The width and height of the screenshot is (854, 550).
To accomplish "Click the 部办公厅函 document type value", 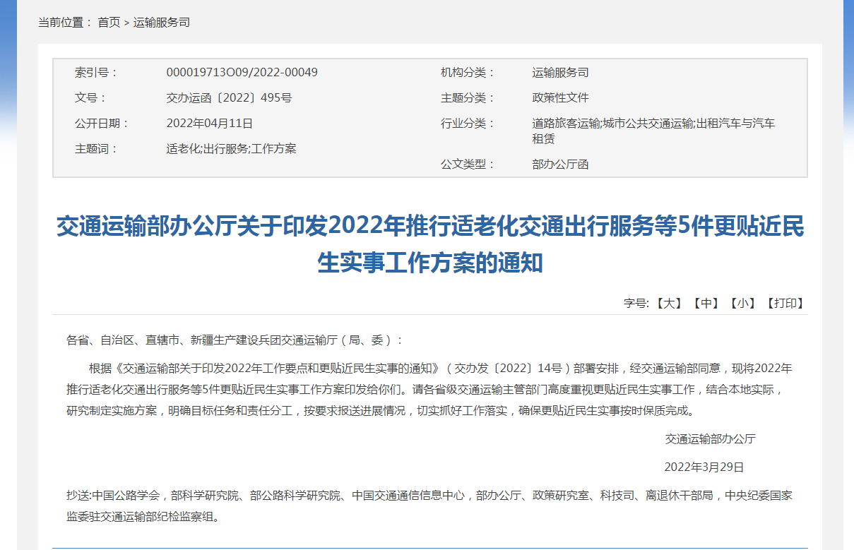I will pos(560,165).
